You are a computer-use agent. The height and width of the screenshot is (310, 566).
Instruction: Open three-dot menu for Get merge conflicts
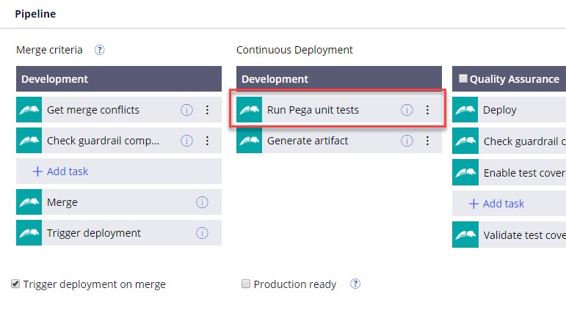(207, 110)
